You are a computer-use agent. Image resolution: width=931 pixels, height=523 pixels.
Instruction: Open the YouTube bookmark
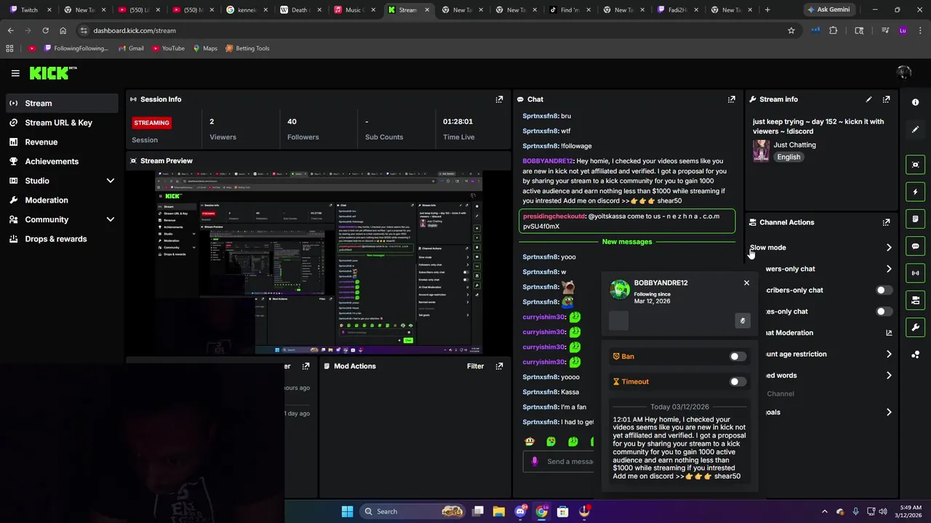pyautogui.click(x=167, y=49)
